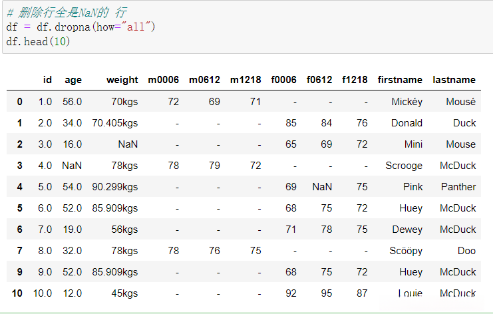This screenshot has width=493, height=316.
Task: Click the 'weight' column header
Action: pos(122,80)
